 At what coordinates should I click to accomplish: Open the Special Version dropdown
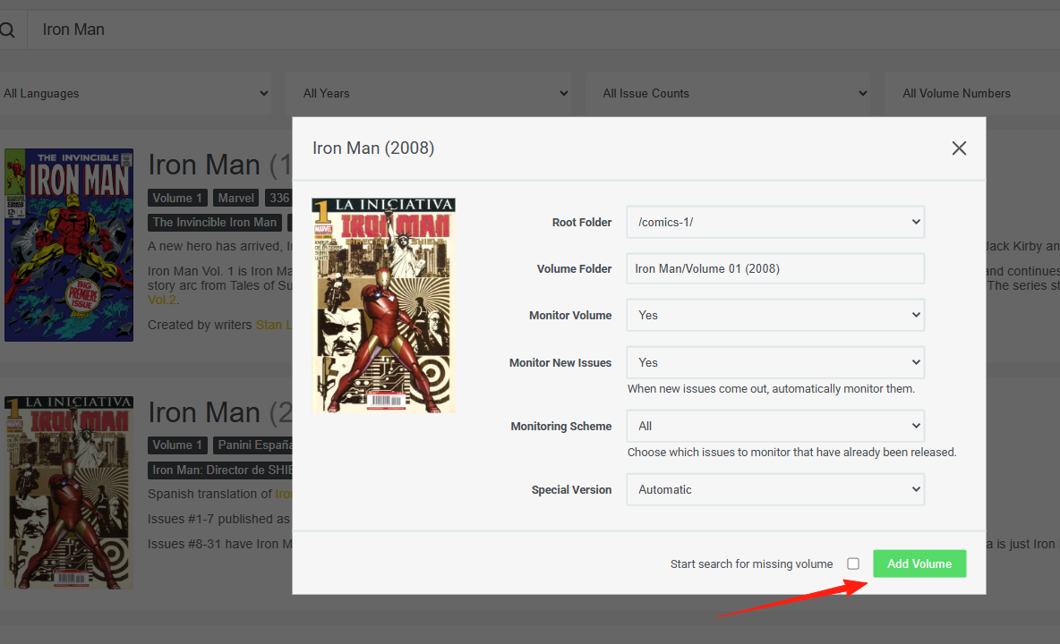(775, 489)
